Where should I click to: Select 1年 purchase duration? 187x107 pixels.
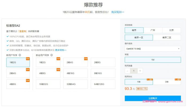click(139, 82)
